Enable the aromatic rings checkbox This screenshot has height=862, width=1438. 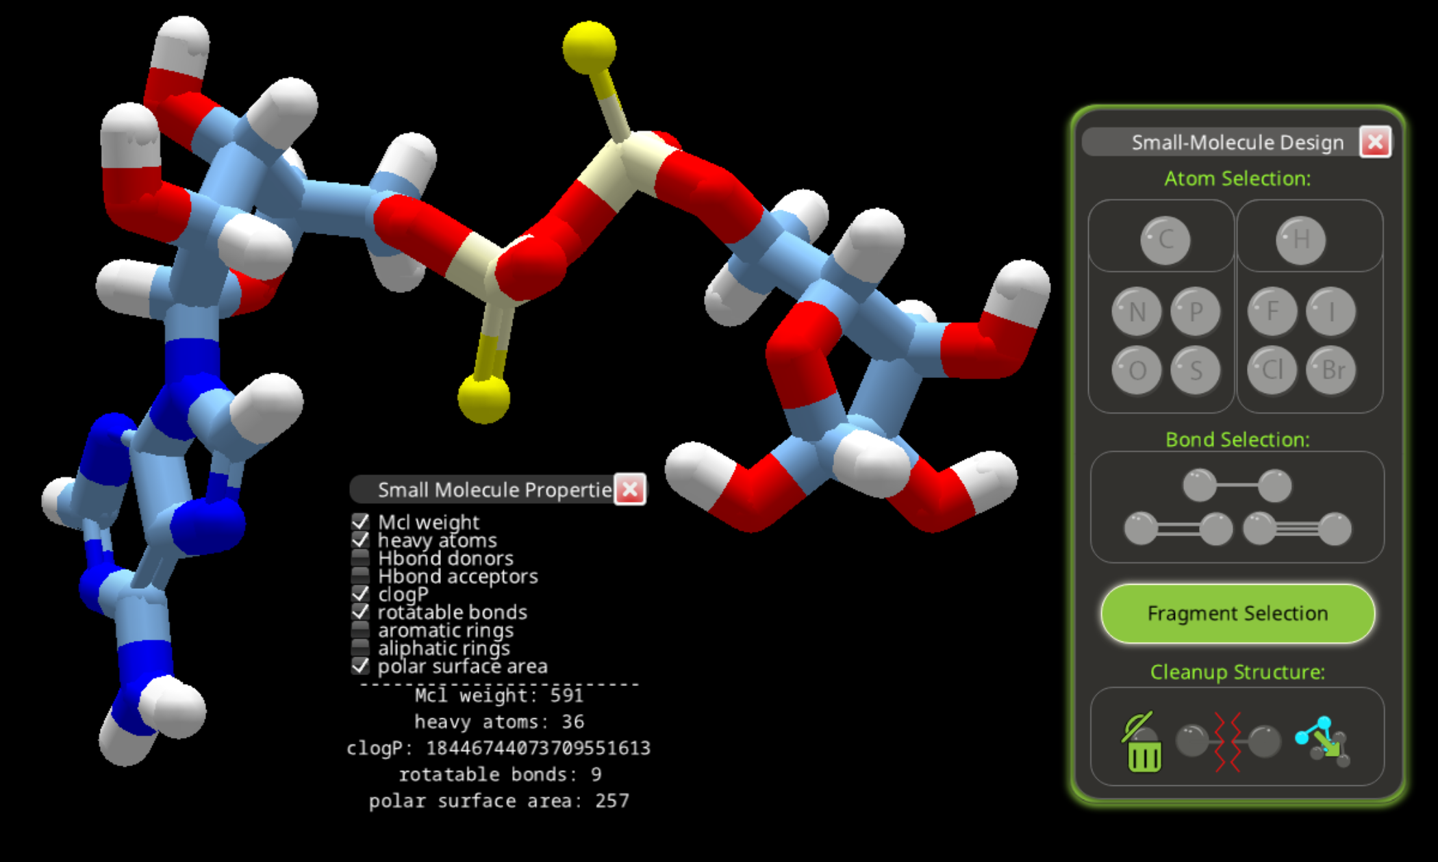(x=360, y=630)
